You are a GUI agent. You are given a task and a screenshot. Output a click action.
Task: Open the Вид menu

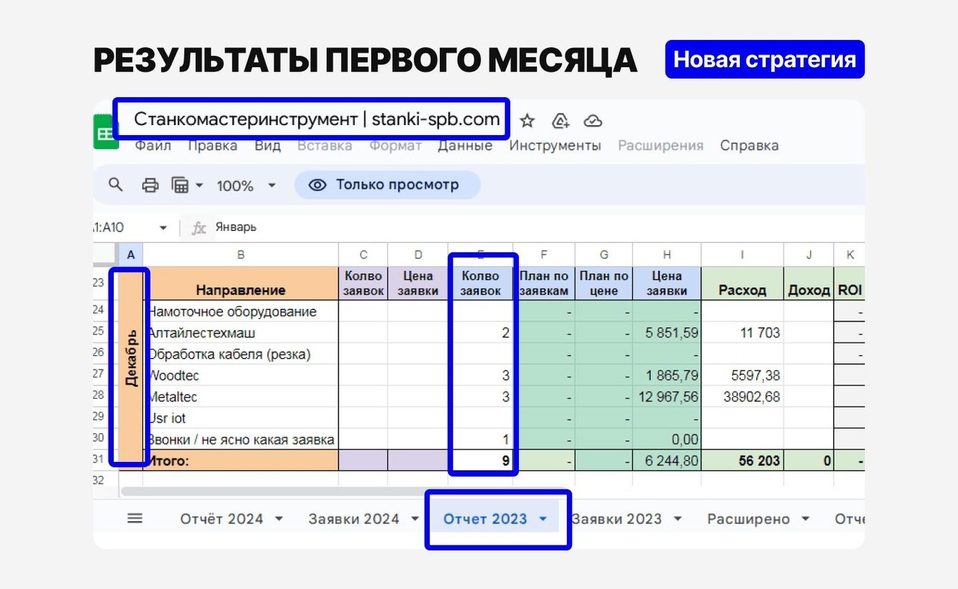click(267, 146)
